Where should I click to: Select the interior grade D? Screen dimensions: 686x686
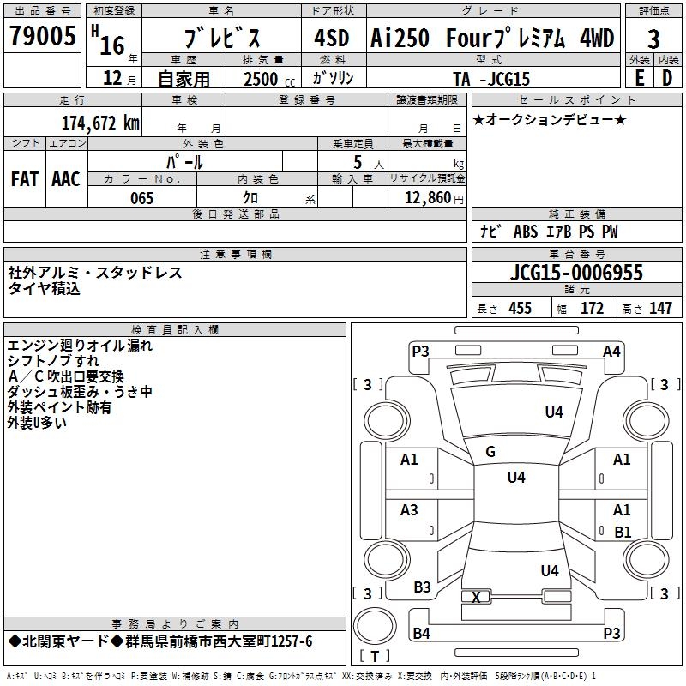(x=667, y=78)
